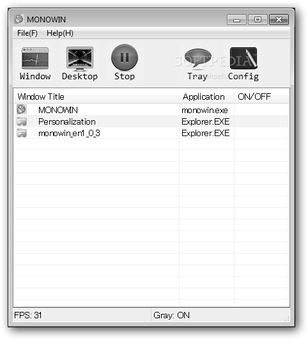Select the monowin_en1_0_3 row

pyautogui.click(x=151, y=133)
